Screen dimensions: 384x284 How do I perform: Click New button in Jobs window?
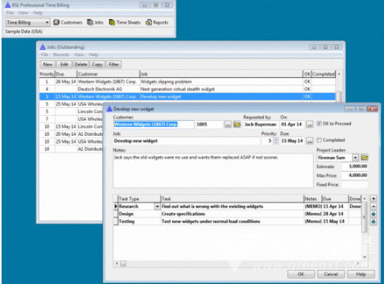47,65
